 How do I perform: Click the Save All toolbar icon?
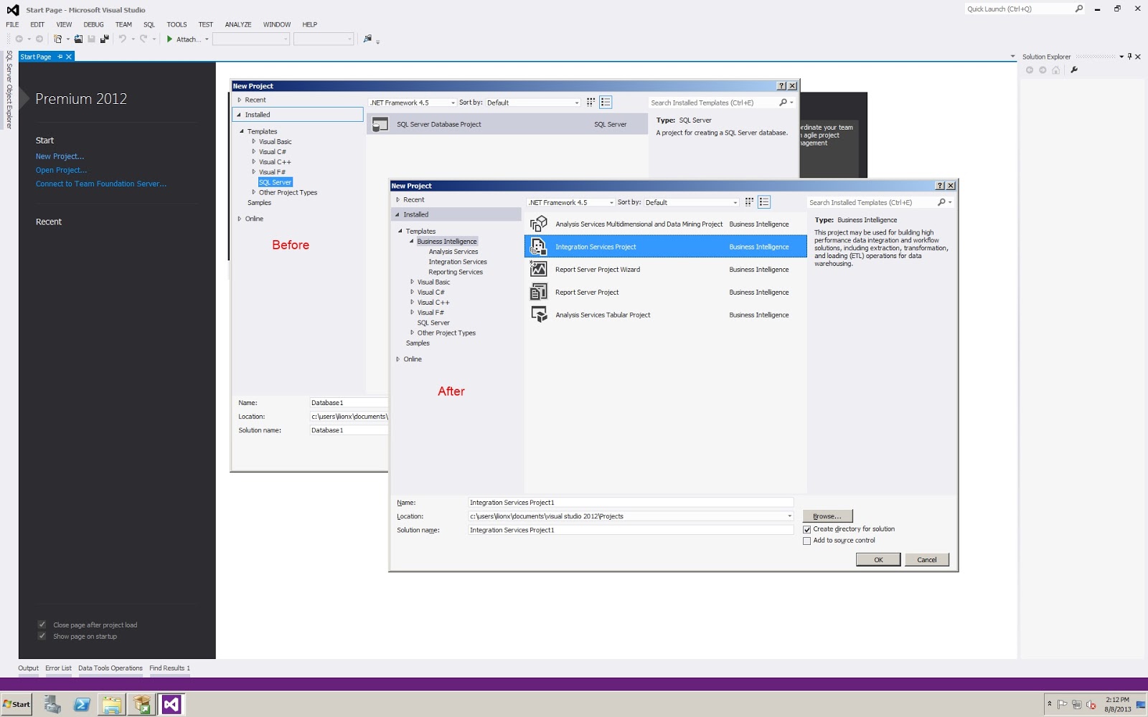[x=105, y=39]
